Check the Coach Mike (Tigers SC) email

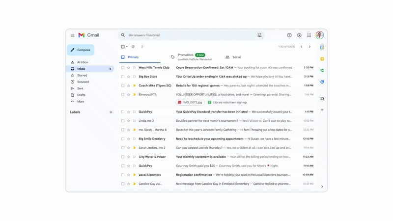[x=122, y=85]
